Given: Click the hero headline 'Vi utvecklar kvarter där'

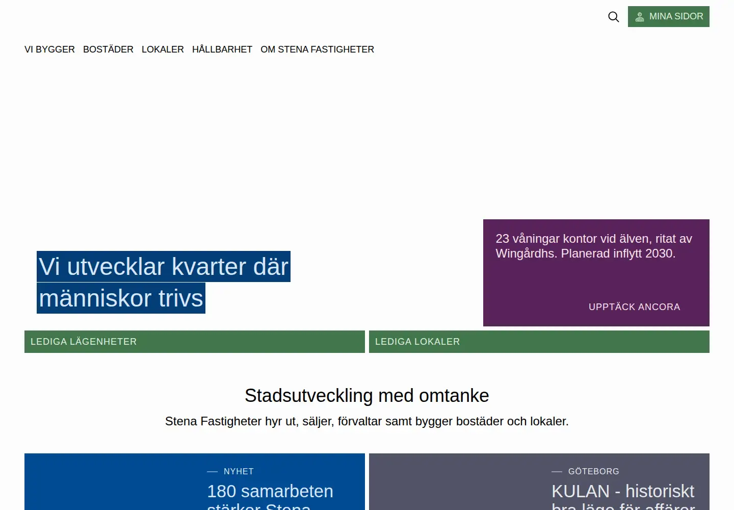Looking at the screenshot, I should point(164,266).
